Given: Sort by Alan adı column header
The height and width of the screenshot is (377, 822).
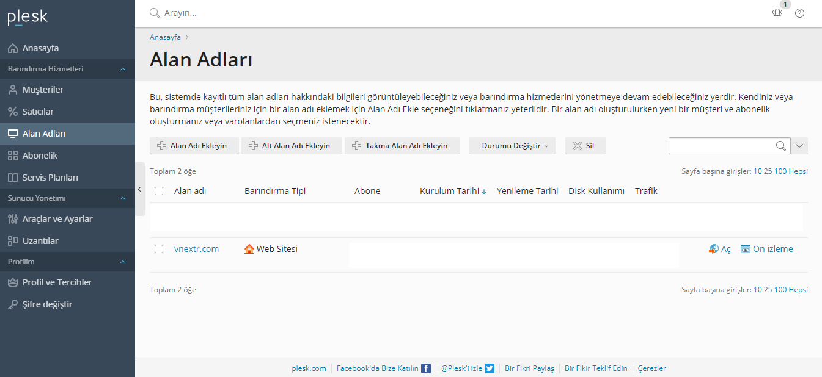Looking at the screenshot, I should tap(190, 191).
